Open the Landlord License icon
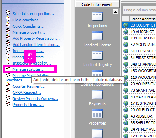 tap(97, 36)
